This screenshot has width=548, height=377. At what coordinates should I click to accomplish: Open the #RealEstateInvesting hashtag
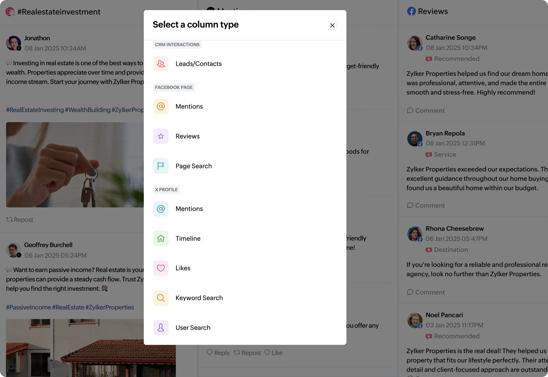35,110
